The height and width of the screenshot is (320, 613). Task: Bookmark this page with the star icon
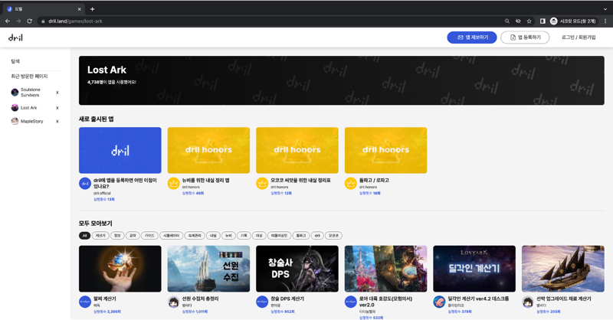[x=529, y=21]
